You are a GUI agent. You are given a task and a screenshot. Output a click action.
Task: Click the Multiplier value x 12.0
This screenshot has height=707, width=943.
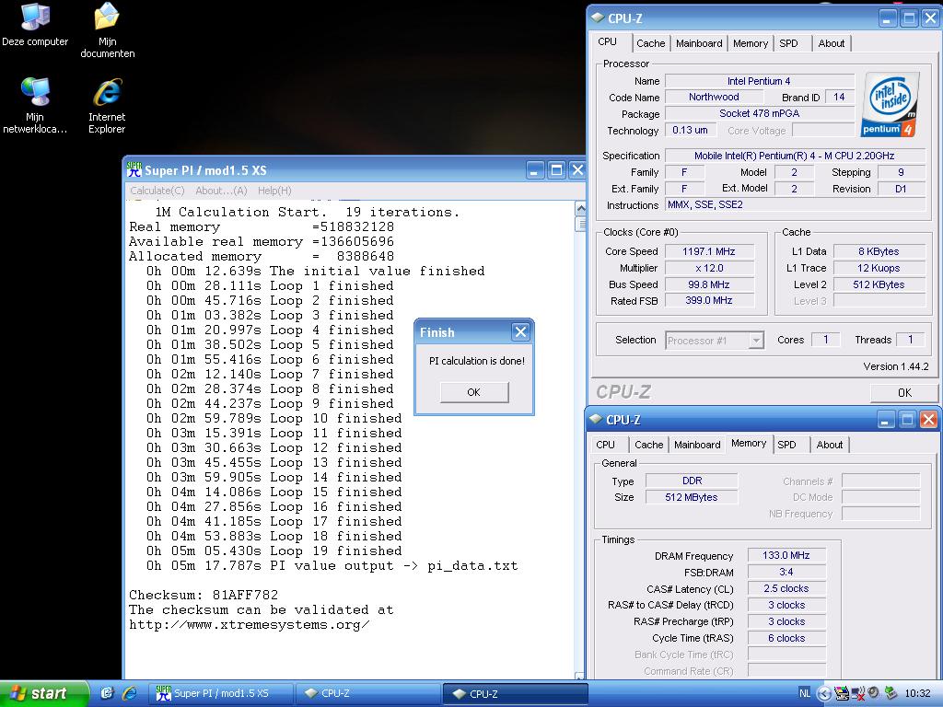tap(709, 268)
